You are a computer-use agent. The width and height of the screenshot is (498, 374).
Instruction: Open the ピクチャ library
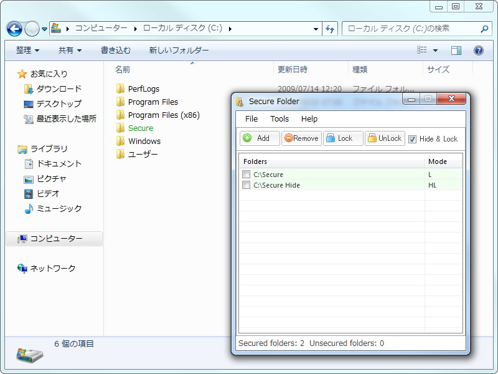tap(52, 178)
